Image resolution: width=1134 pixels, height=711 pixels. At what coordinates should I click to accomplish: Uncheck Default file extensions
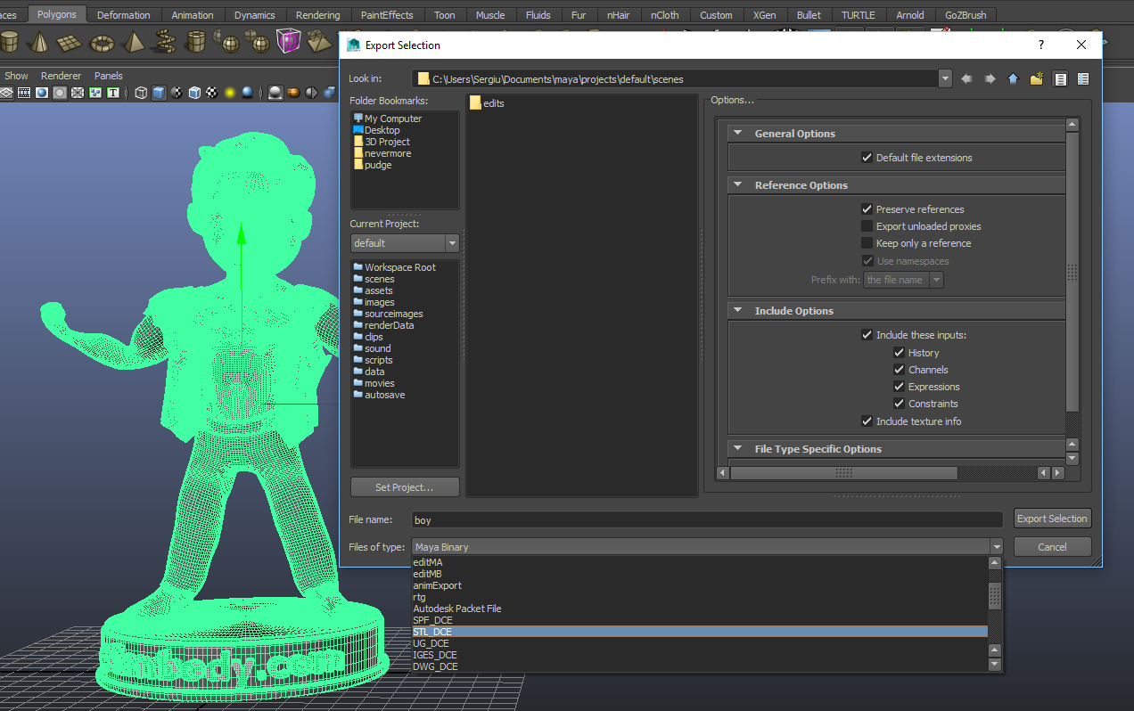point(867,158)
